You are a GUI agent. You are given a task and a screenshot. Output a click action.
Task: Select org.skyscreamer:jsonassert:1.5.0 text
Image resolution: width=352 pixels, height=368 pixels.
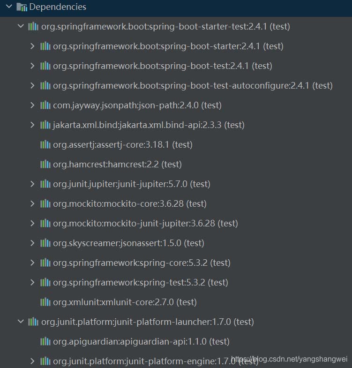(128, 243)
